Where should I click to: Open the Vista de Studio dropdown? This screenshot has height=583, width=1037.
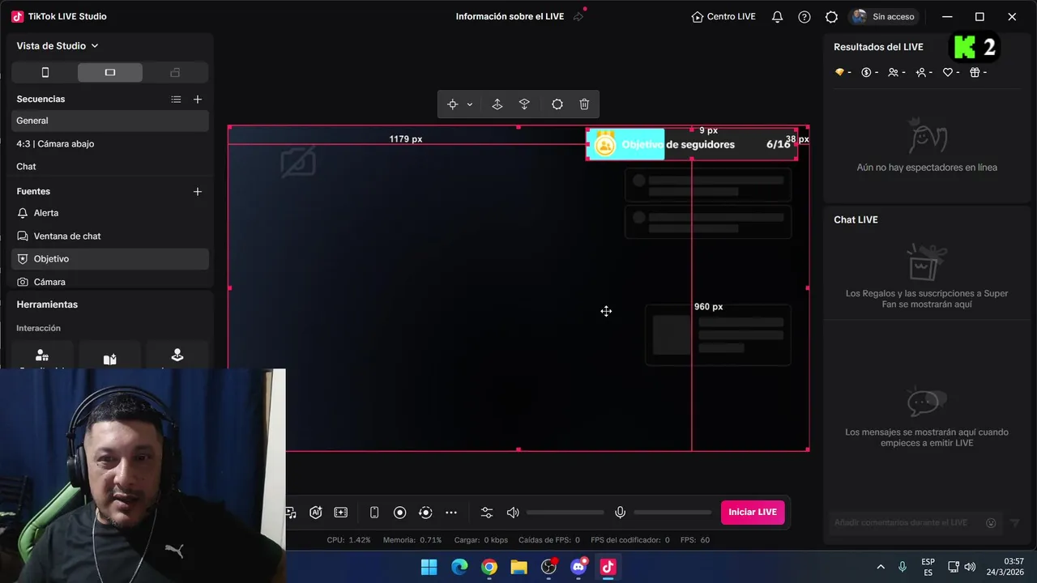57,46
